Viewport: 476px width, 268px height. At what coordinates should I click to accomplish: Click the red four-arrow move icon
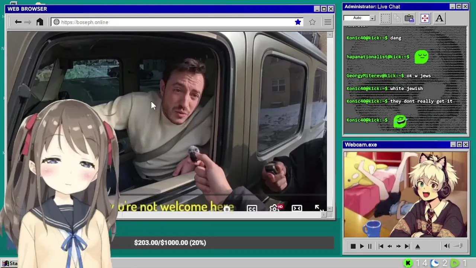425,18
